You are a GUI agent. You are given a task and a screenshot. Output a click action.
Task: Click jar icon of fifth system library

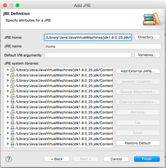[x=13, y=91]
